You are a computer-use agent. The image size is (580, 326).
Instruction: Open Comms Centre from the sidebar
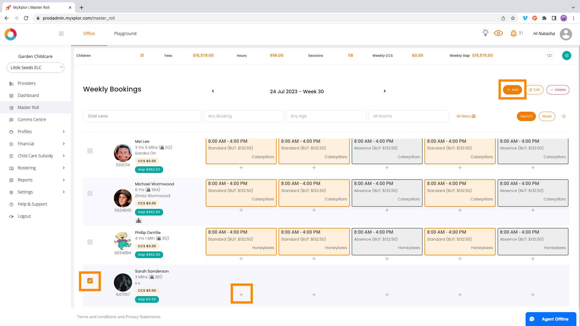click(32, 120)
